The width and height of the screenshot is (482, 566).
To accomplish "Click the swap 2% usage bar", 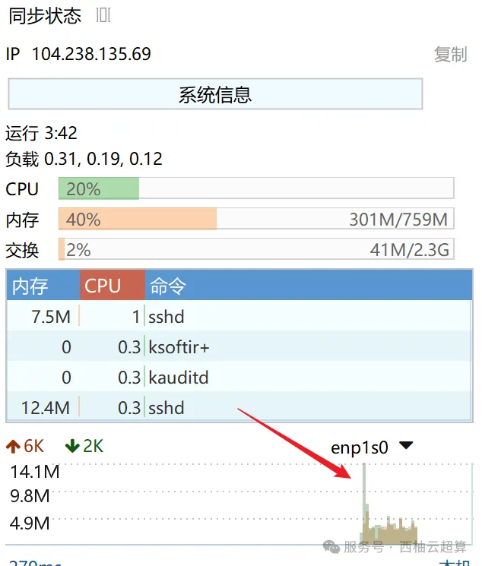I will 256,248.
